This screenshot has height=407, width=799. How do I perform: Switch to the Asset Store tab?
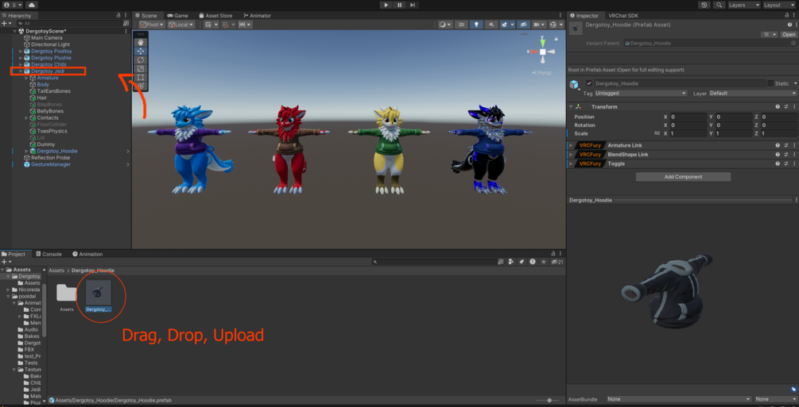pyautogui.click(x=215, y=16)
